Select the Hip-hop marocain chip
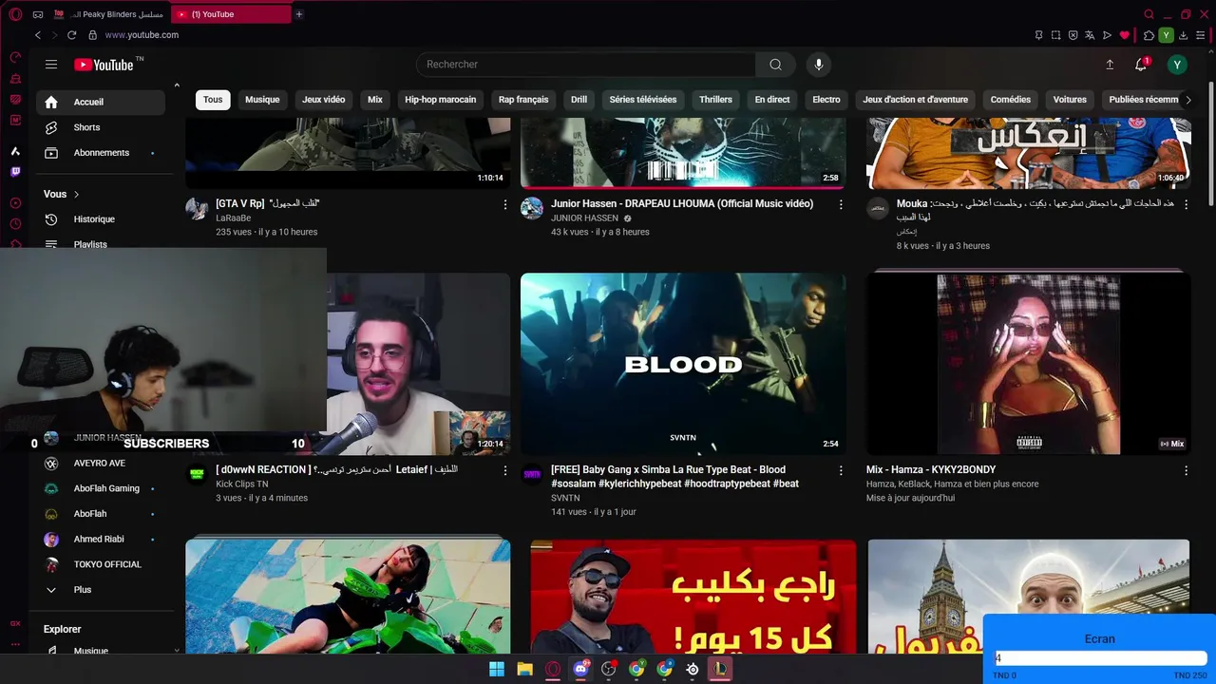 [440, 100]
